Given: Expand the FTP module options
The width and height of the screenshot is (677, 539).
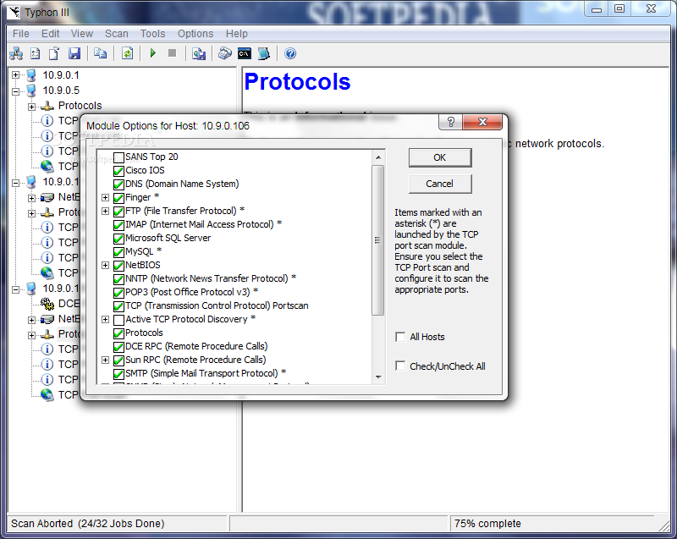Looking at the screenshot, I should tap(105, 211).
